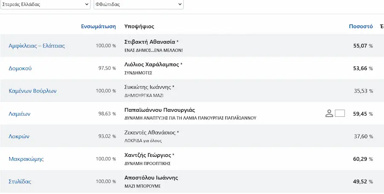Sort by the Ενσωμάτωση column header
384x194 pixels.
point(99,26)
